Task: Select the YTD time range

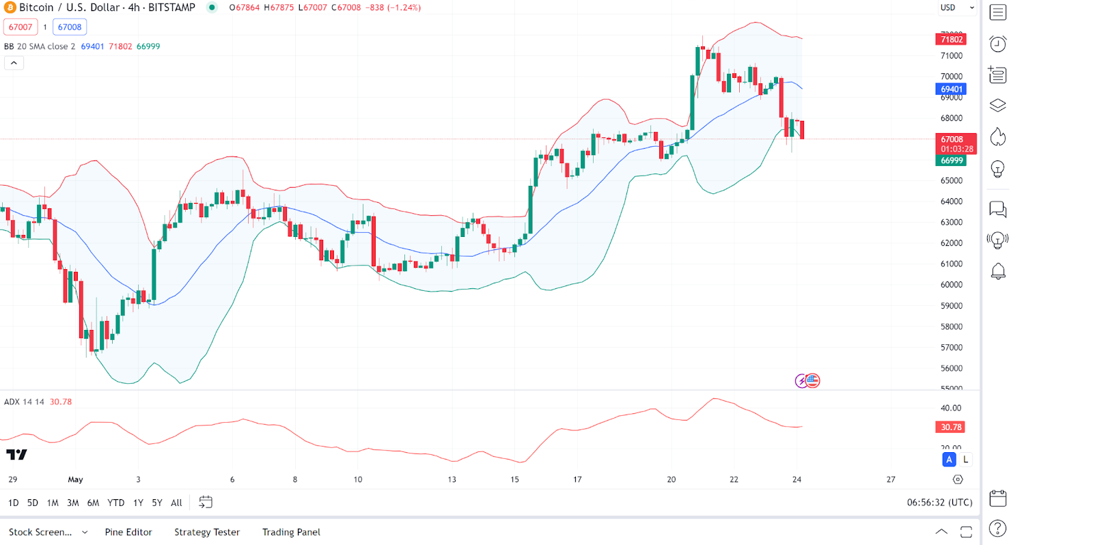Action: (x=116, y=503)
